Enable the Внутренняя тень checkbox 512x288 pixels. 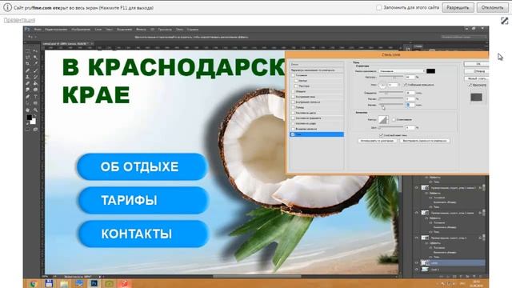point(293,97)
